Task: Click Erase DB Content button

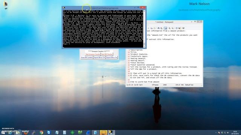Action: coord(87,57)
